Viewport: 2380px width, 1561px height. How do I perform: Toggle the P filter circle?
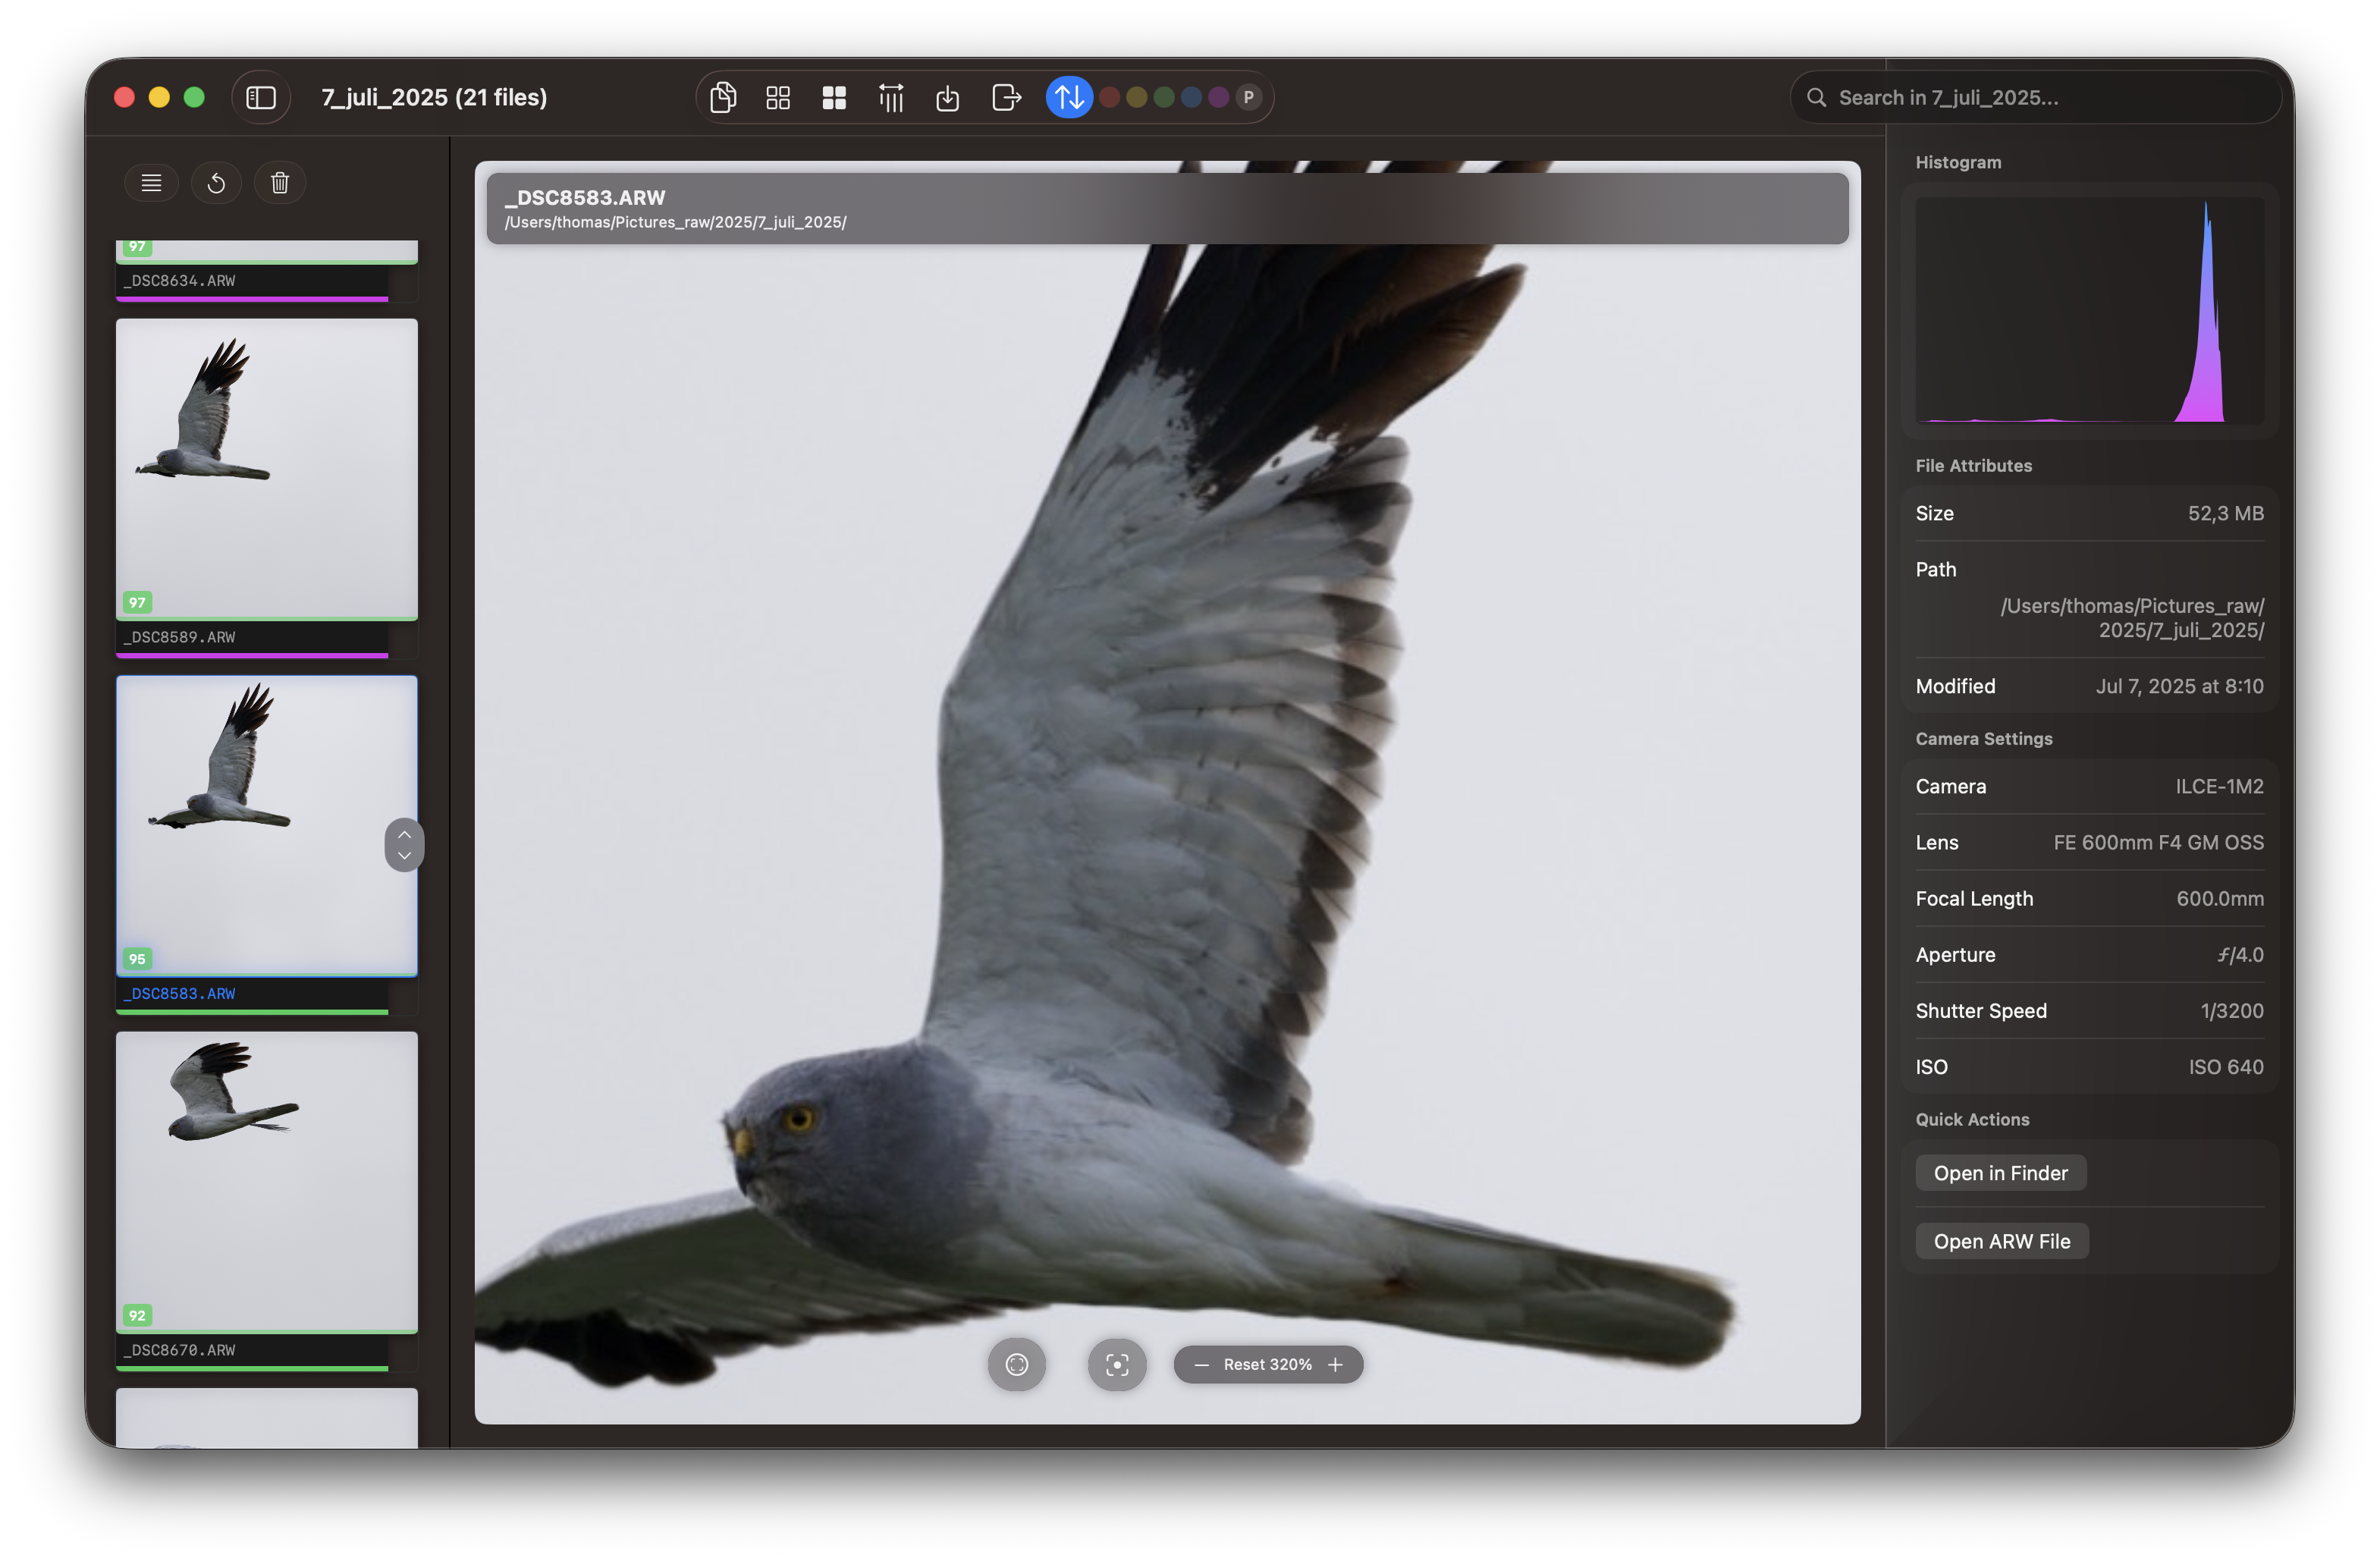coord(1248,97)
